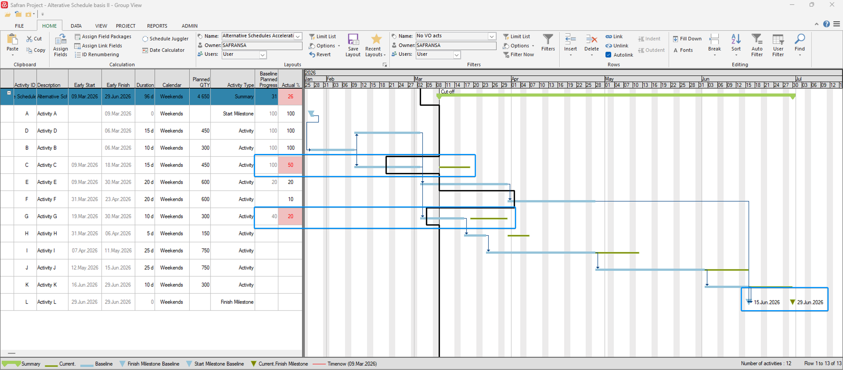Collapse the Schedule summary row

point(9,93)
